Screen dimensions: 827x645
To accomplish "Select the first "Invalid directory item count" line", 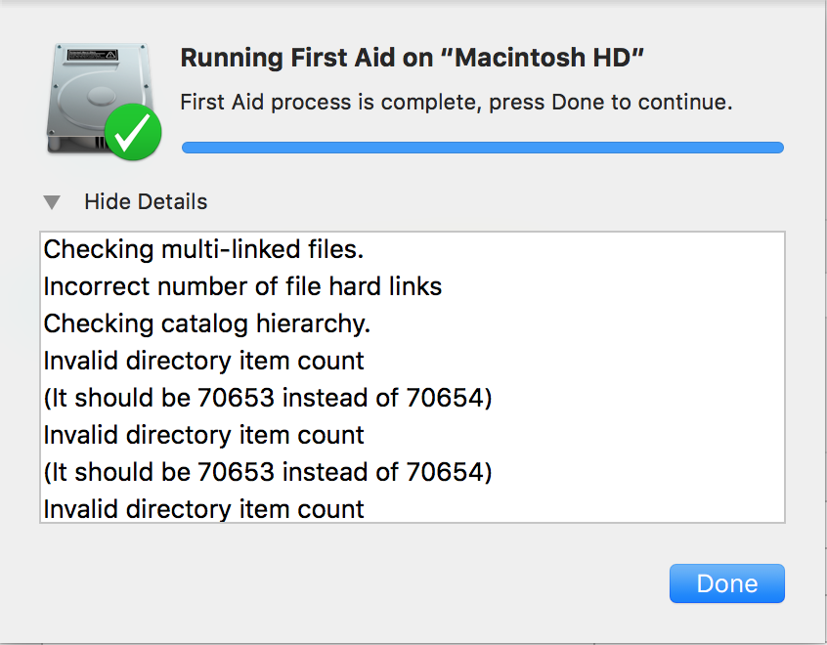I will tap(203, 361).
